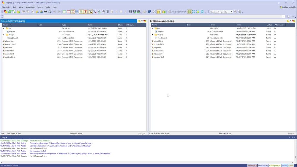Screen dimensions: 297x167
Task: Toggle the tree view list button
Action: [x=189, y=12]
